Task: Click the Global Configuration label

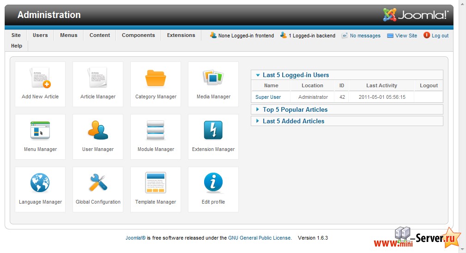Action: [x=98, y=202]
